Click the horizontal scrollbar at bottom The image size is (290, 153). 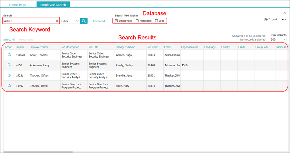(38, 152)
